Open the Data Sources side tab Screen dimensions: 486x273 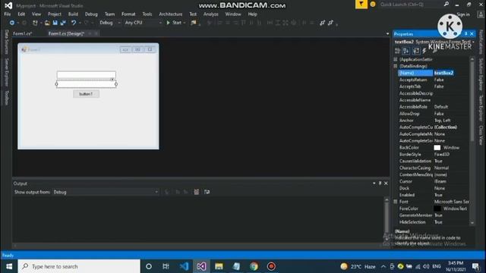click(x=6, y=42)
